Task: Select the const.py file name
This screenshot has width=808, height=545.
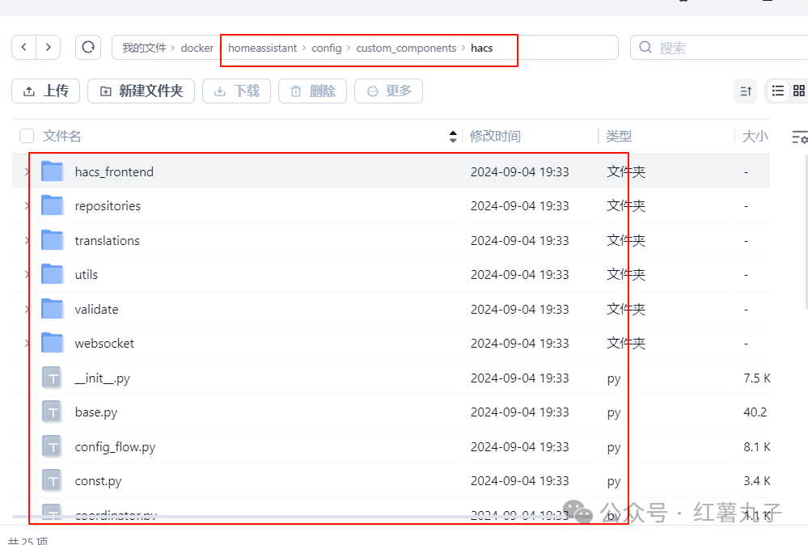Action: point(98,481)
